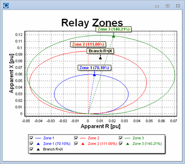The height and width of the screenshot is (164, 185).
Task: Click the -0.05 tick on the R axis
Action: (26, 121)
